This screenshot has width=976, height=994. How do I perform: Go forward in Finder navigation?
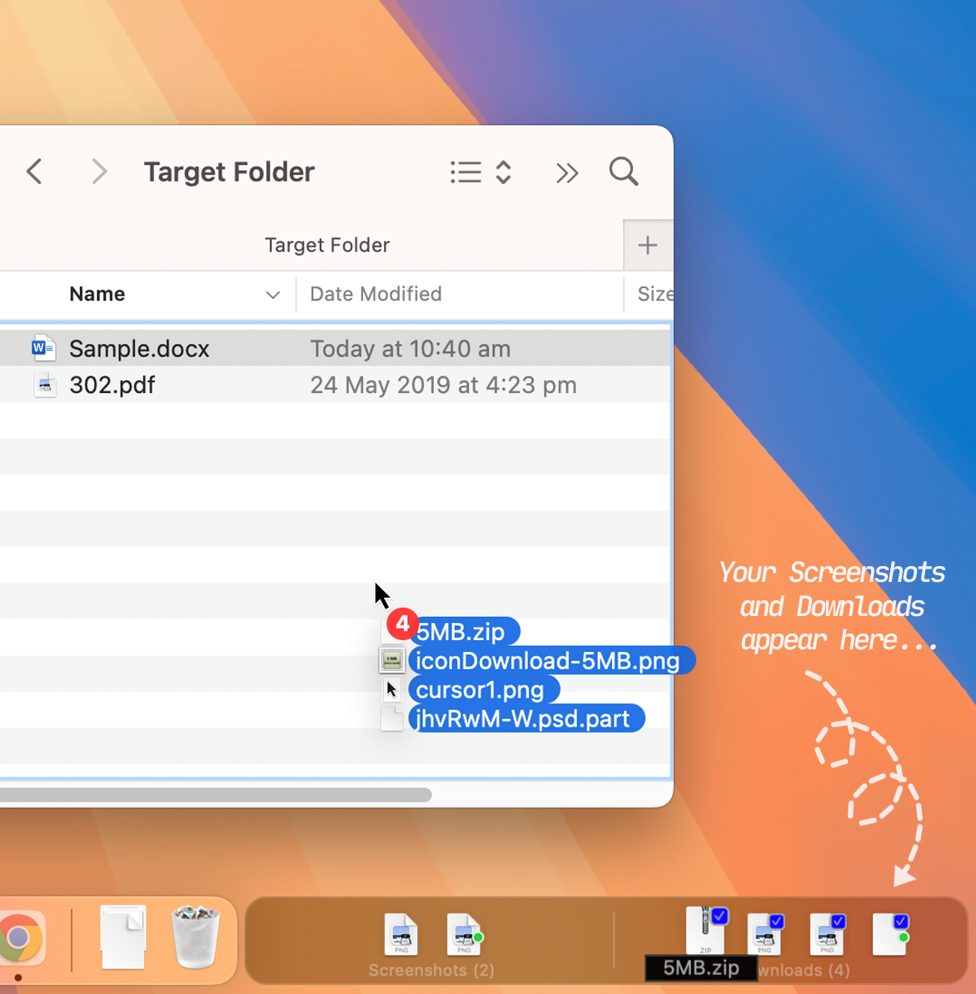pos(99,171)
